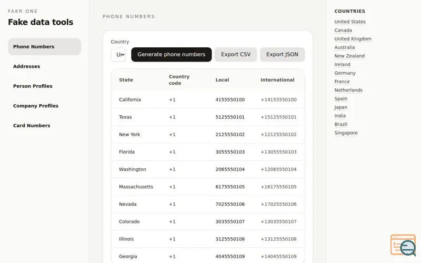
Task: Switch to Card Numbers tool
Action: click(x=32, y=126)
